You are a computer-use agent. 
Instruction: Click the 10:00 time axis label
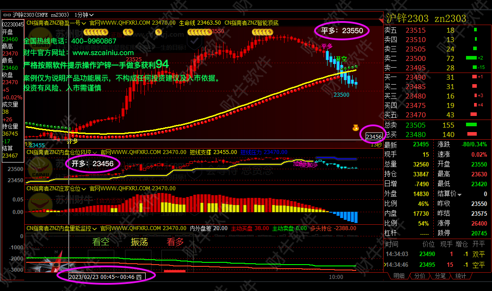click(x=336, y=277)
